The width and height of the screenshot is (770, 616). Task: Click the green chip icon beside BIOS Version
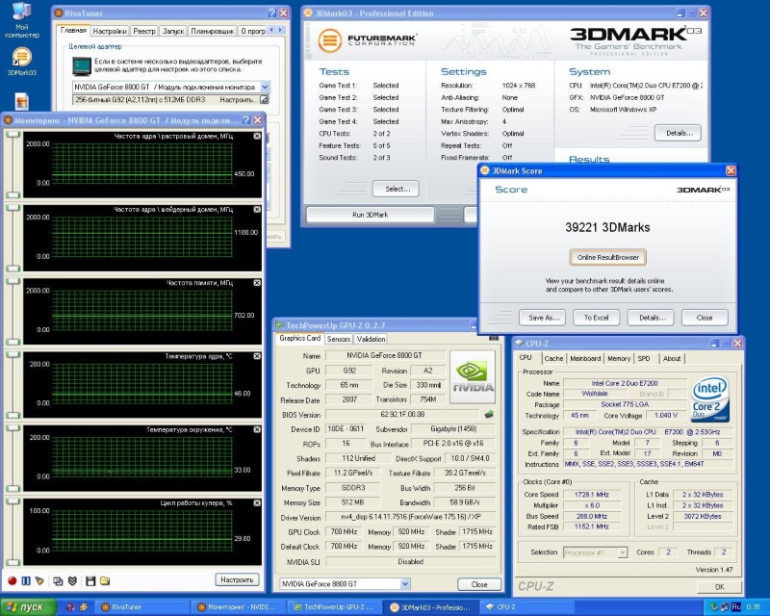click(x=489, y=414)
